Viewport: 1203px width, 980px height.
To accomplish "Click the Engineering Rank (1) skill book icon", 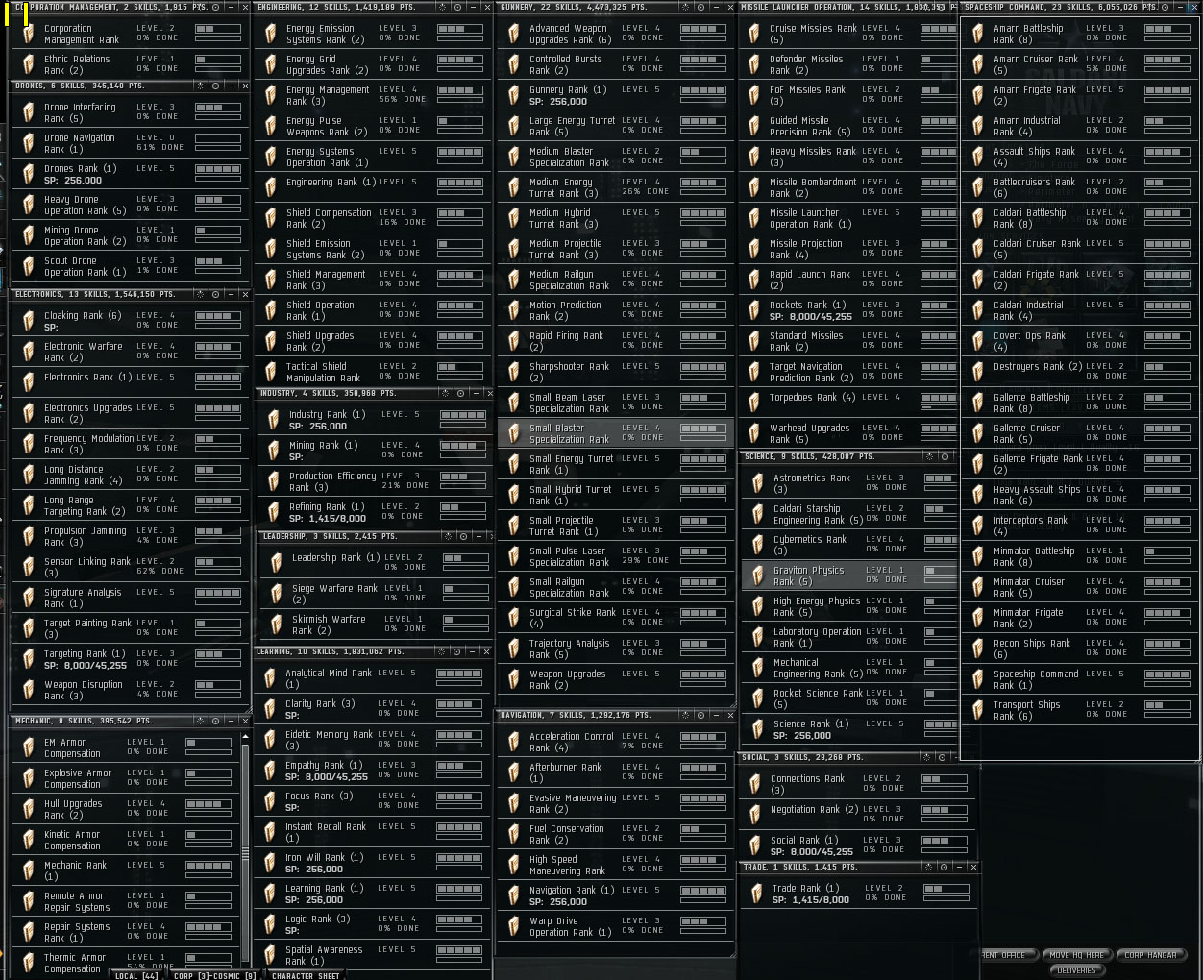I will [271, 188].
